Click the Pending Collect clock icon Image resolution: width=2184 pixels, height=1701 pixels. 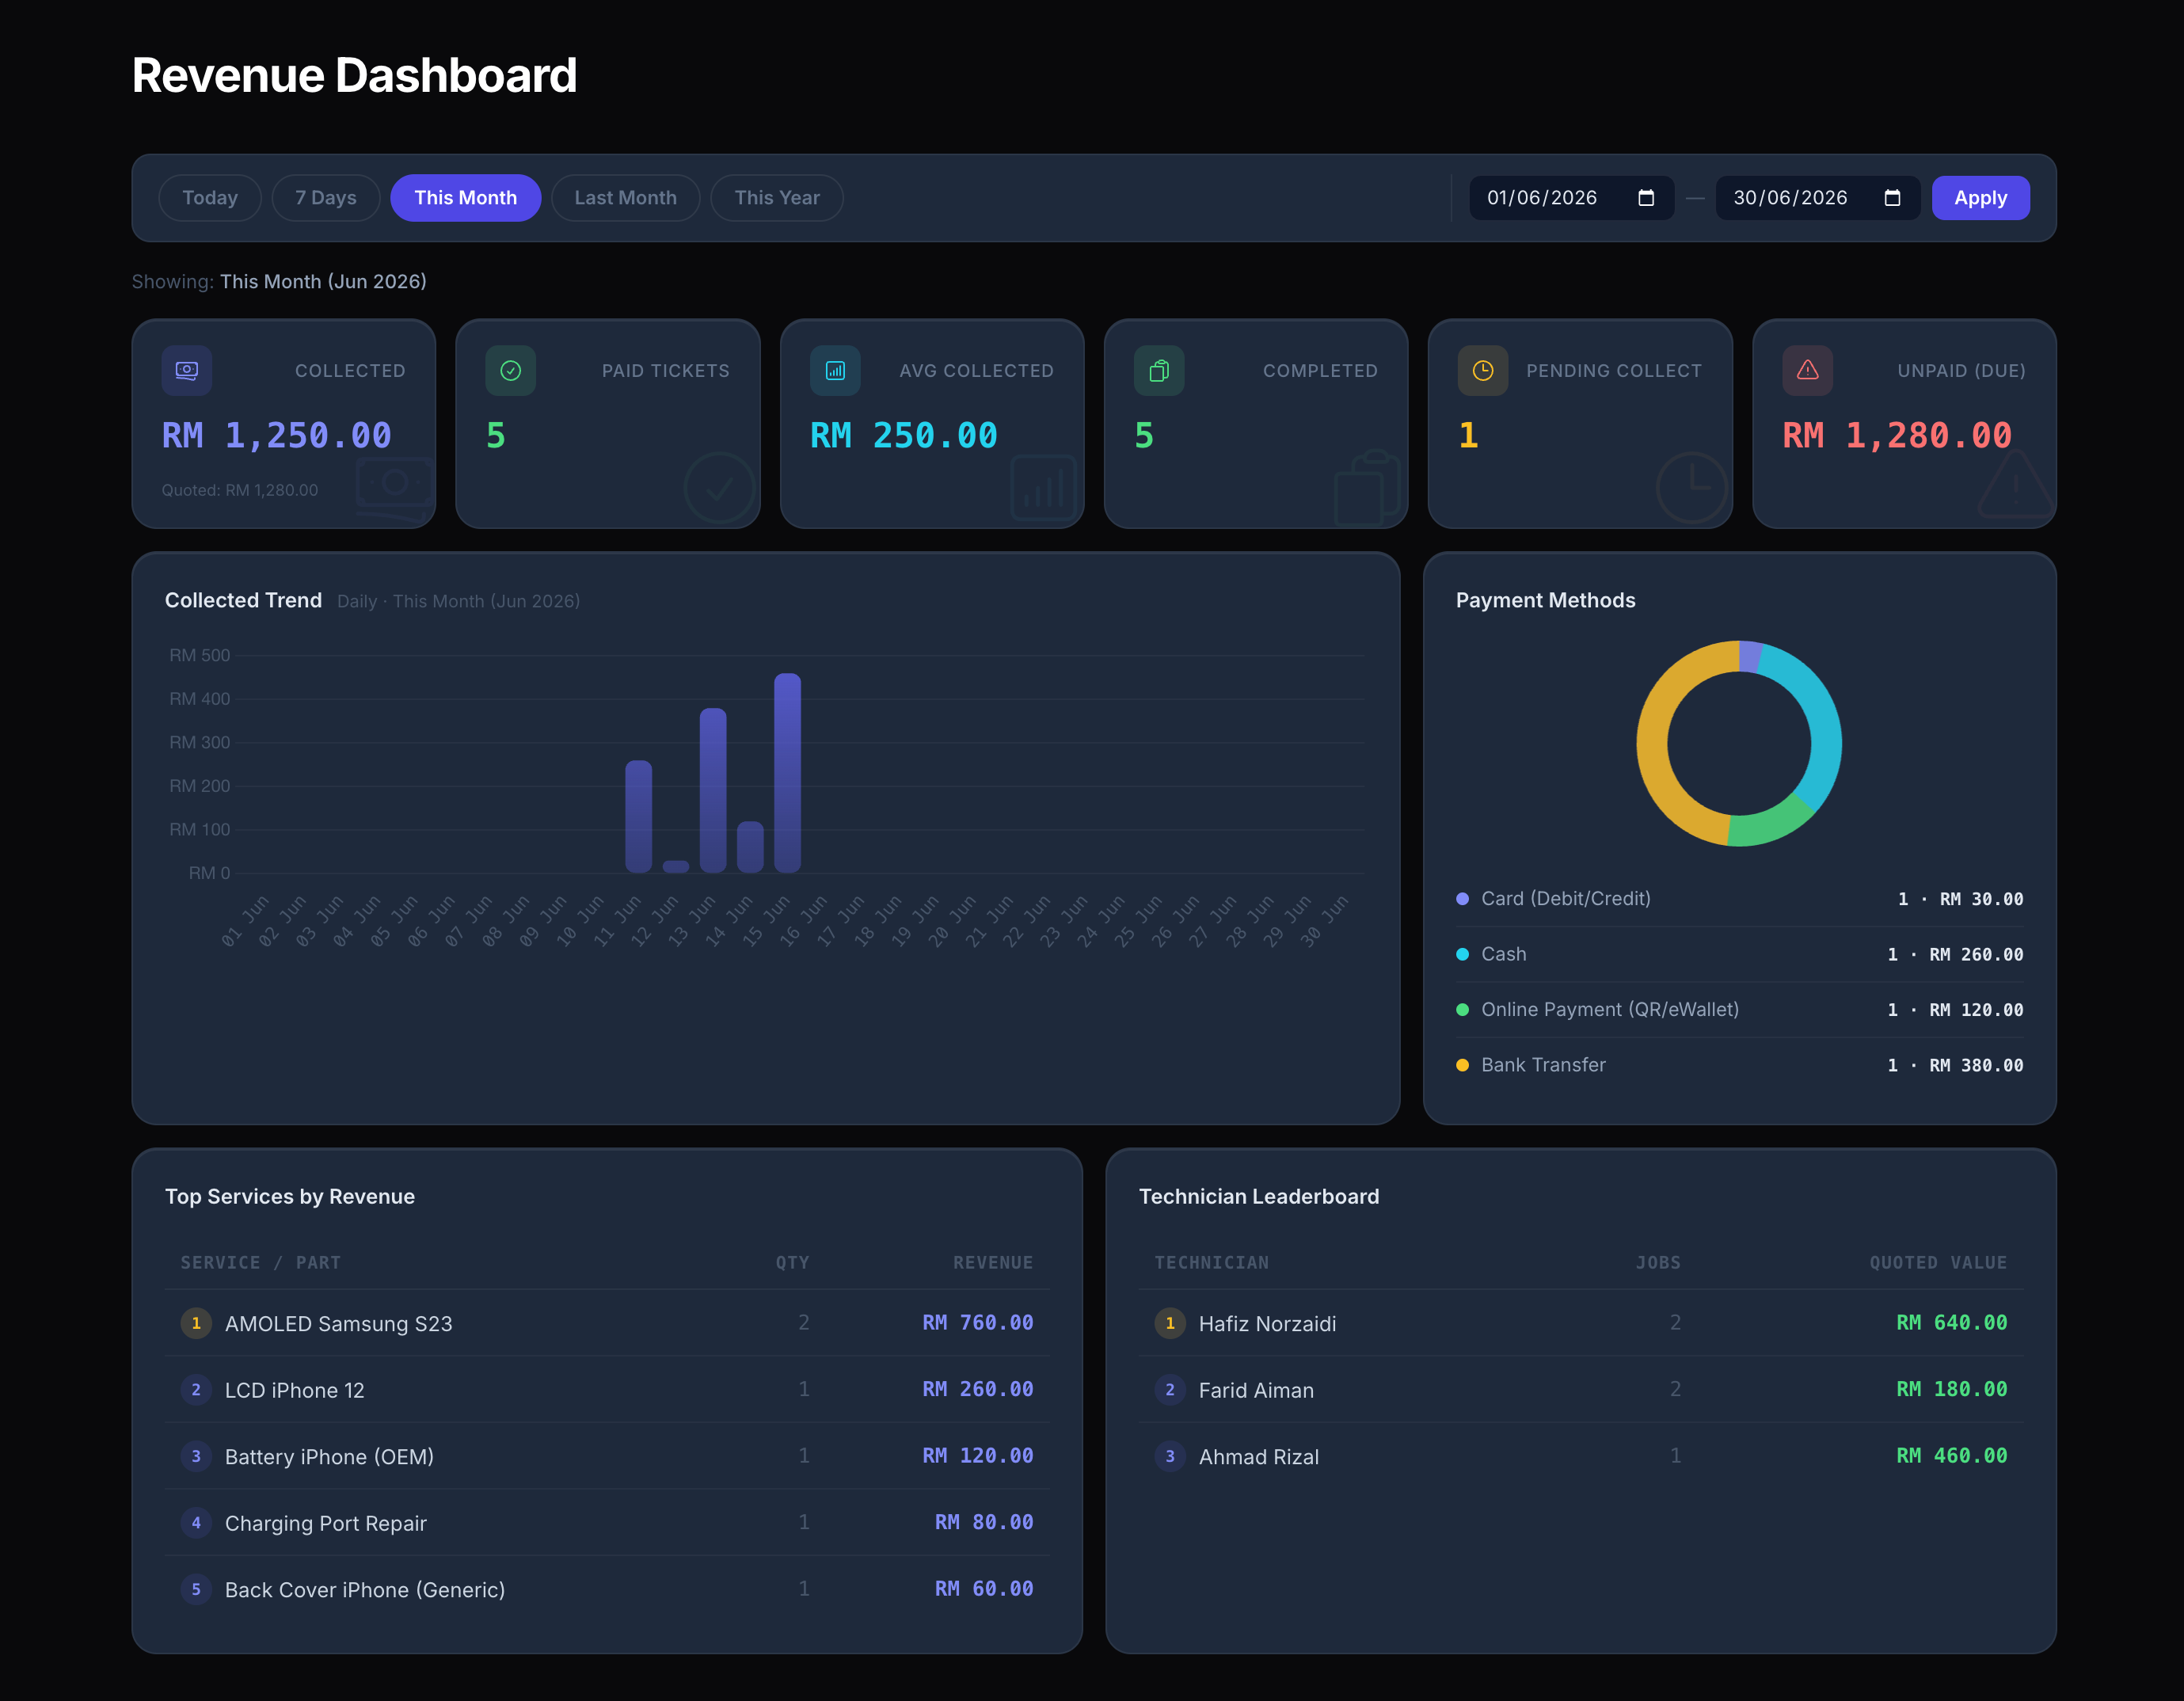[1483, 371]
